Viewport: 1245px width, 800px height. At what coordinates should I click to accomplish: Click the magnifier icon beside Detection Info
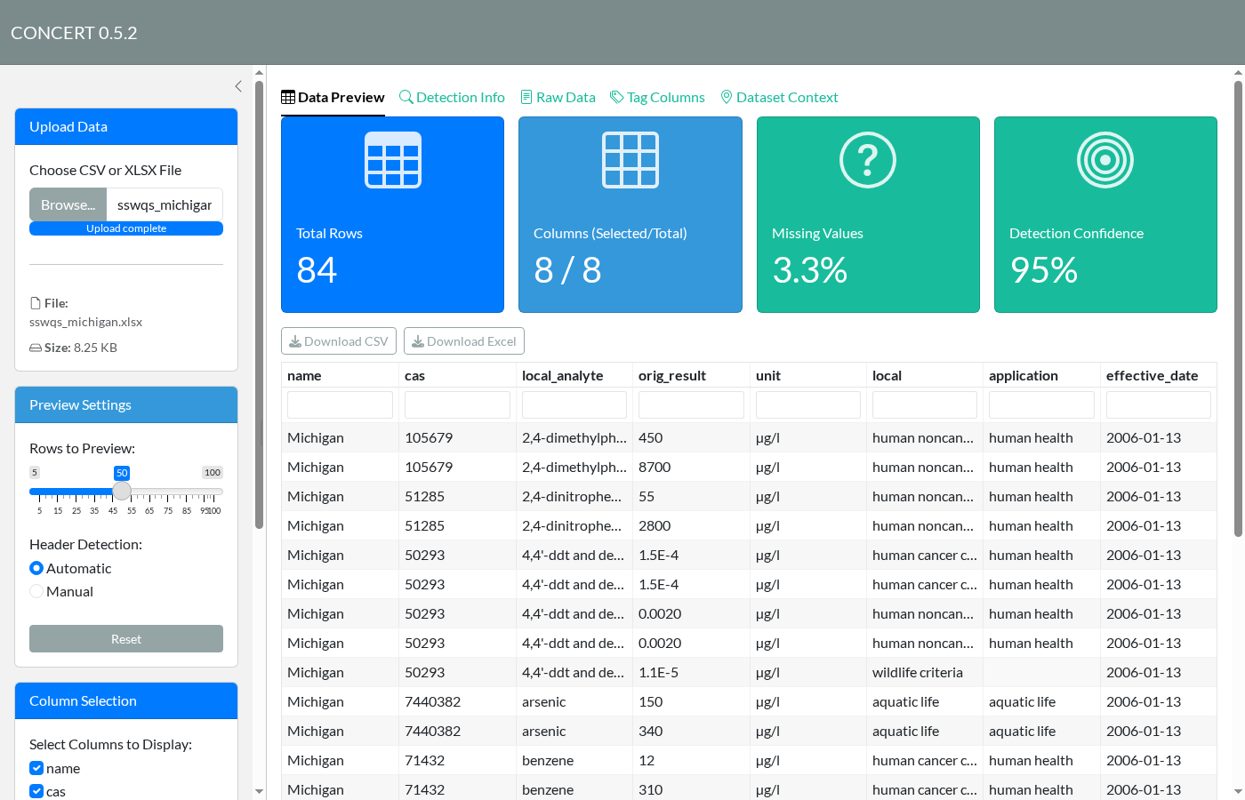point(406,97)
